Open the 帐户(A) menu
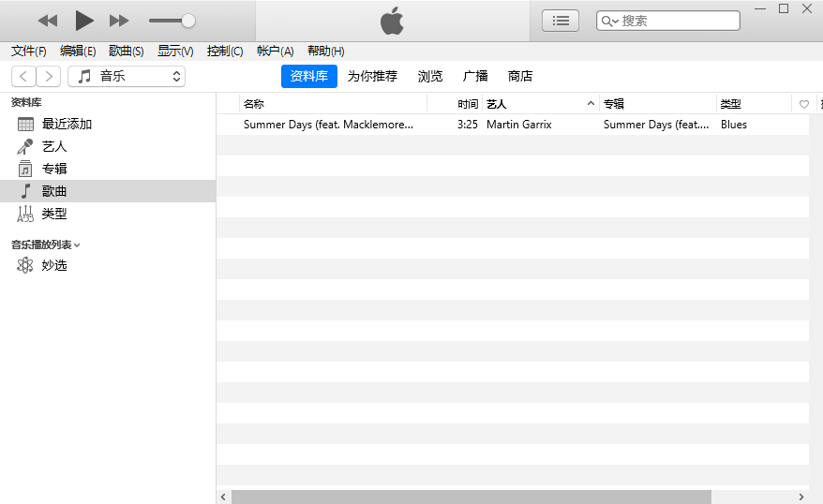Image resolution: width=823 pixels, height=504 pixels. [275, 51]
